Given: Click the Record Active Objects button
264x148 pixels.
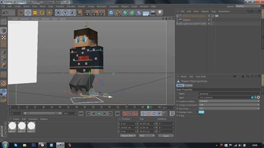Looking at the screenshot, I should pos(125,113).
